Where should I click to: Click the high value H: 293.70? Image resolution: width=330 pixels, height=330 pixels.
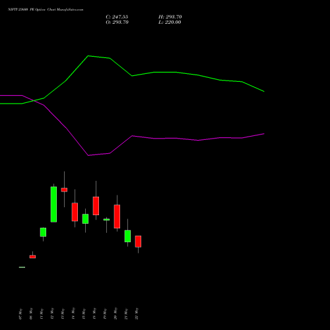coord(170,17)
